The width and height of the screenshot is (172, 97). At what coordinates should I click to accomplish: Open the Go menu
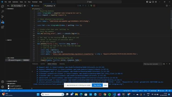25,2
